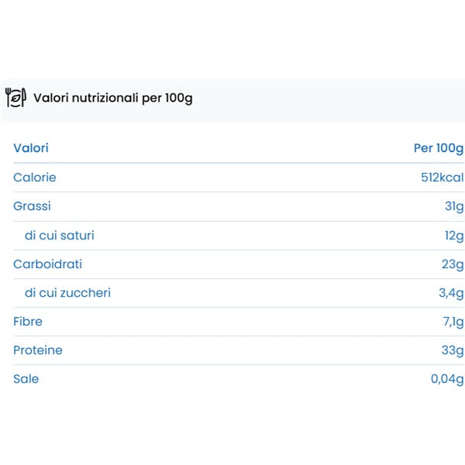
Task: Select the 'Proteine' row label
Action: [x=38, y=350]
